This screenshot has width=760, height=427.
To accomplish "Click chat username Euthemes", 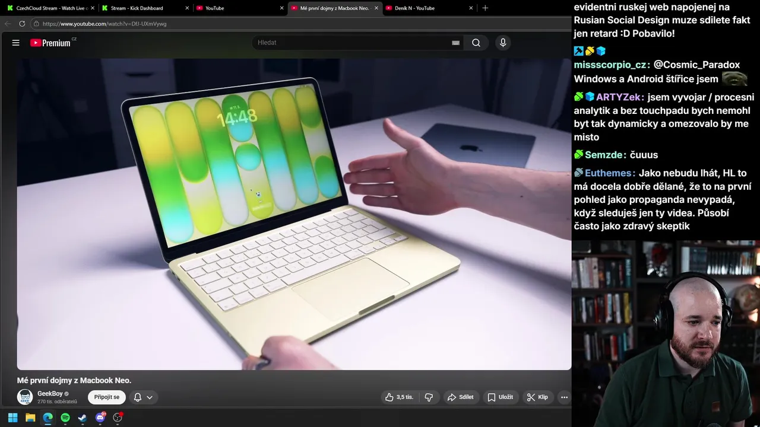I will click(609, 173).
